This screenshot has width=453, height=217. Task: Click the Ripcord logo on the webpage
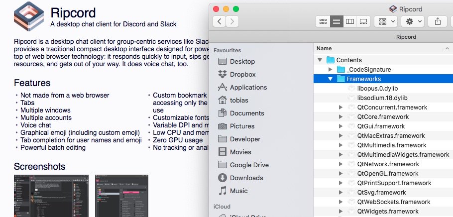coord(29,16)
